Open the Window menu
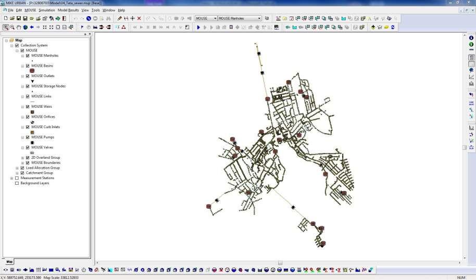This screenshot has height=280, width=476. coord(109,10)
